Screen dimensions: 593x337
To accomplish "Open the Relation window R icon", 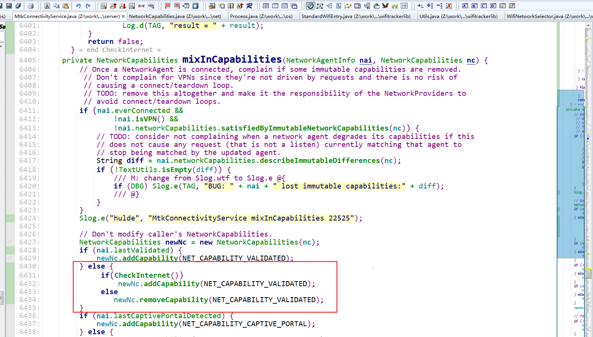I will click(x=249, y=6).
